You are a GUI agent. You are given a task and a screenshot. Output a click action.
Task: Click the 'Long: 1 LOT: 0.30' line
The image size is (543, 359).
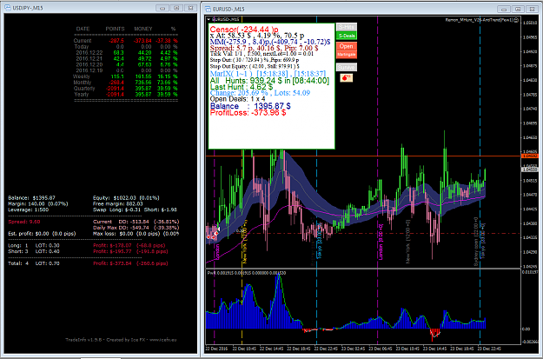point(34,245)
